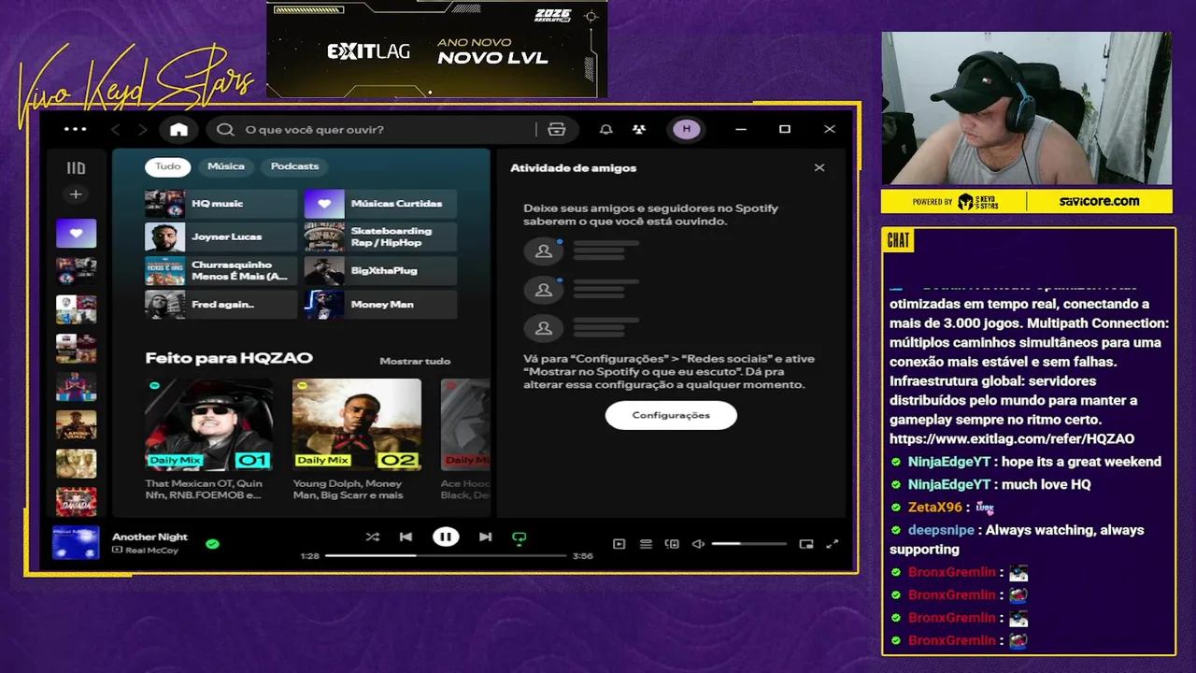Select the Música filter chip

[225, 166]
